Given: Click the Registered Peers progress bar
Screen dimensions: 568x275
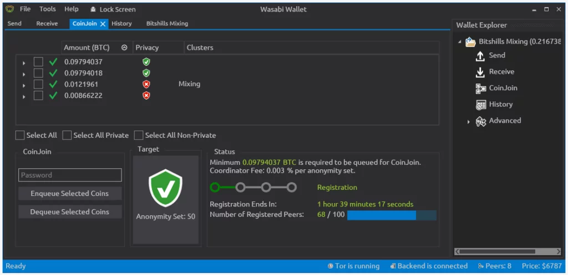Looking at the screenshot, I should click(392, 215).
